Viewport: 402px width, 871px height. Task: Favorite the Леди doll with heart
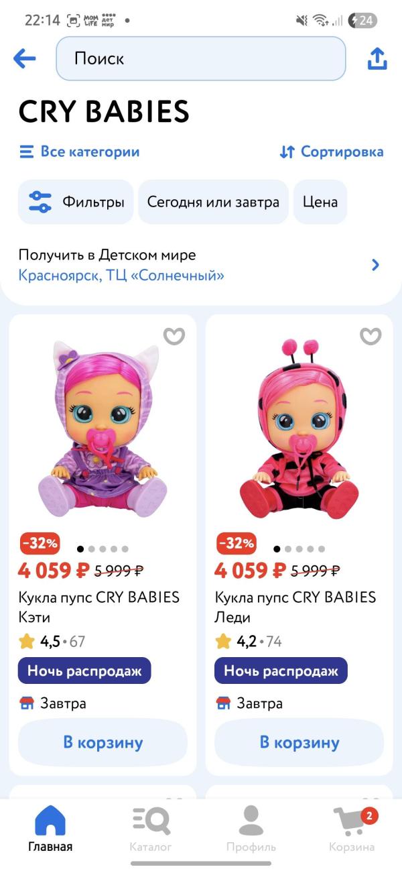[x=371, y=336]
